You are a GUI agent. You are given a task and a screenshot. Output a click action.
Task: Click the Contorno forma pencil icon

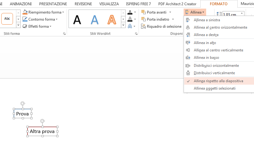[25, 19]
